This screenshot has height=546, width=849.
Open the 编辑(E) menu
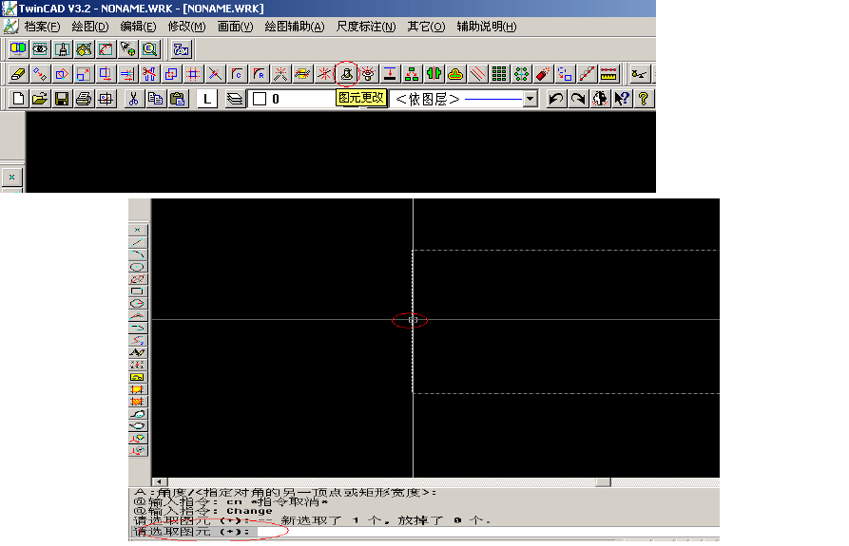pos(138,27)
